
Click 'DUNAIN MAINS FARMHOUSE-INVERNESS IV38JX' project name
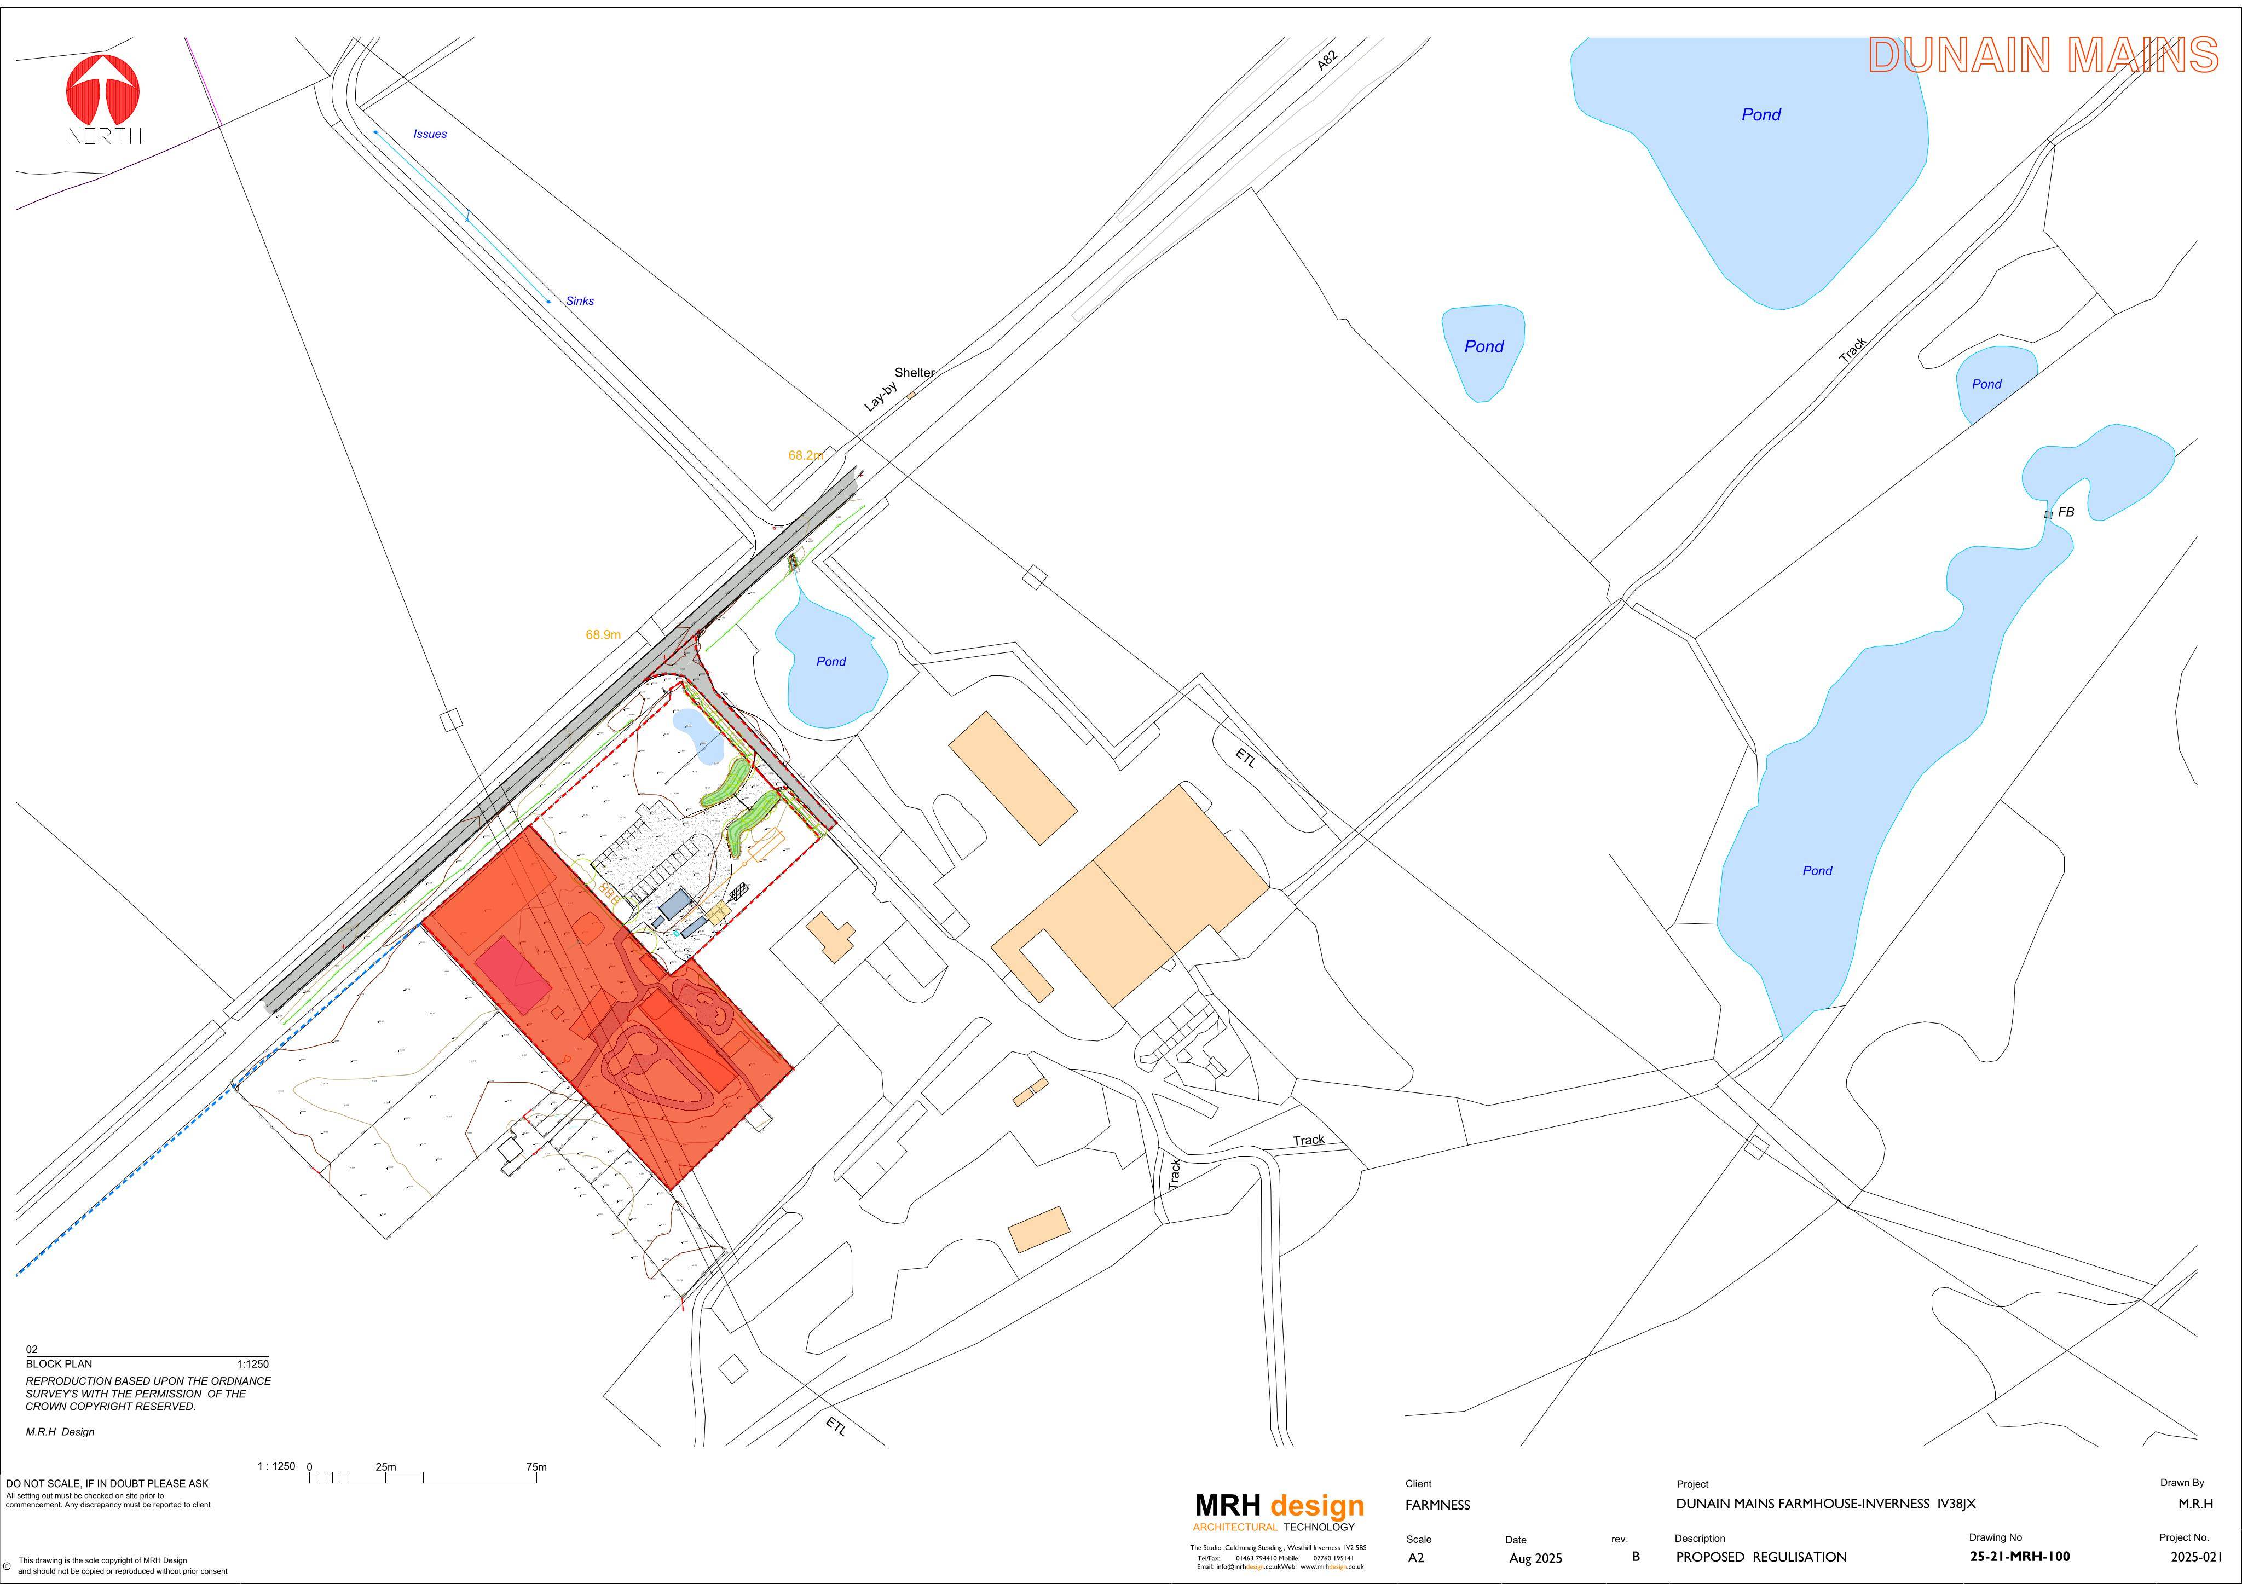1825,1504
